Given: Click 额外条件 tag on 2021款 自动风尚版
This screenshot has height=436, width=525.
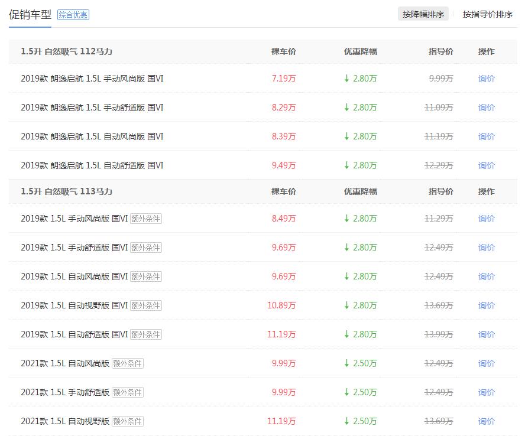Looking at the screenshot, I should [128, 363].
